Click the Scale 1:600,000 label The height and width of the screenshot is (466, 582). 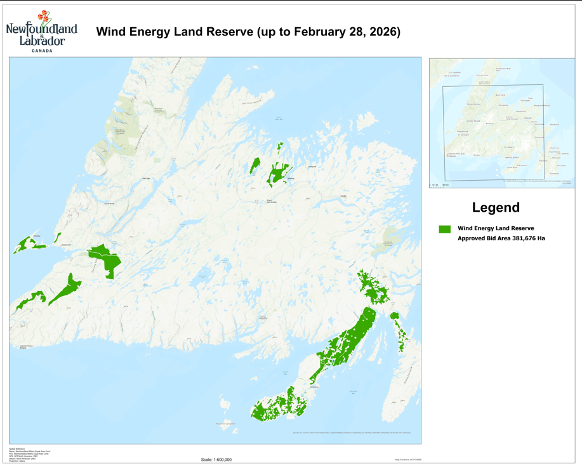pos(216,460)
